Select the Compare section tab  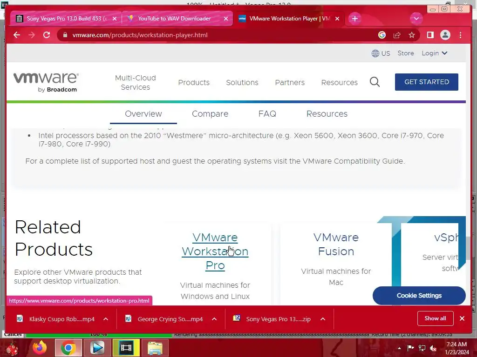[210, 114]
